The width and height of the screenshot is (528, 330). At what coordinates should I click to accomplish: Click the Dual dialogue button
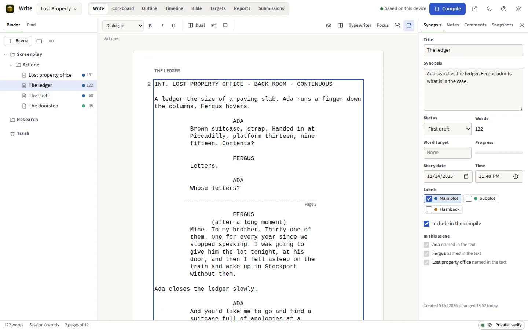[197, 26]
